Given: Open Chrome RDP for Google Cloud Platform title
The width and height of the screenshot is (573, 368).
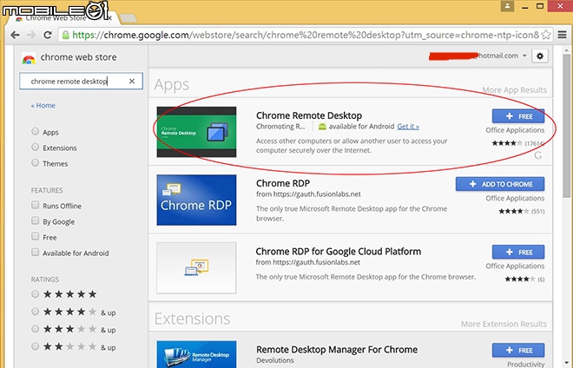Looking at the screenshot, I should tap(339, 252).
